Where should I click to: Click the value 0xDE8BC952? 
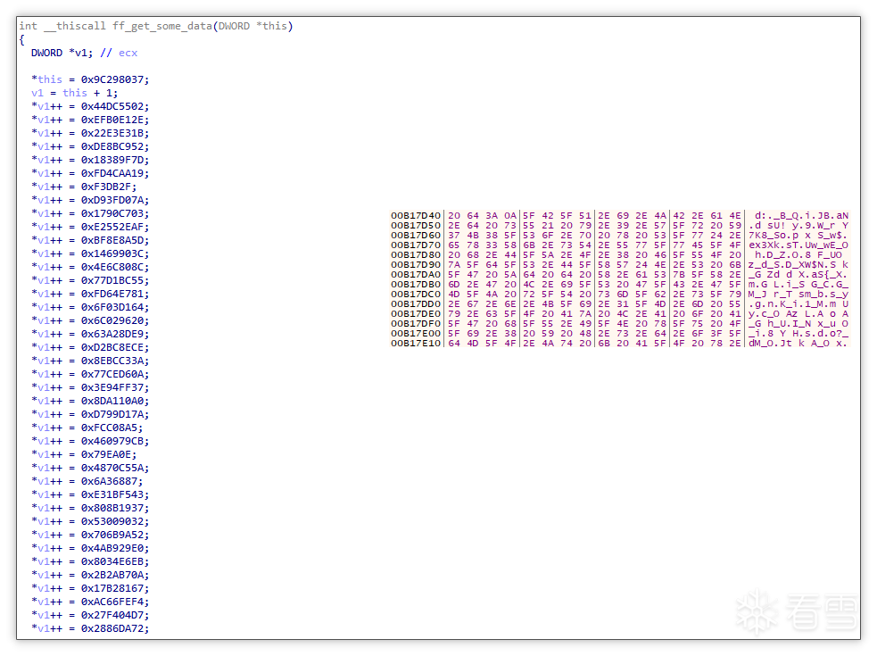(112, 147)
